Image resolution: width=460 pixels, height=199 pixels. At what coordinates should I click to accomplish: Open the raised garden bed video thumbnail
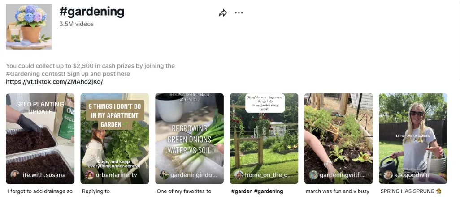click(338, 139)
